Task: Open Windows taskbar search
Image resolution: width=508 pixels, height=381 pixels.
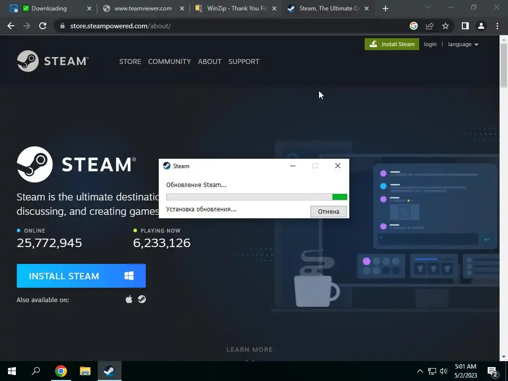Action: pyautogui.click(x=36, y=371)
